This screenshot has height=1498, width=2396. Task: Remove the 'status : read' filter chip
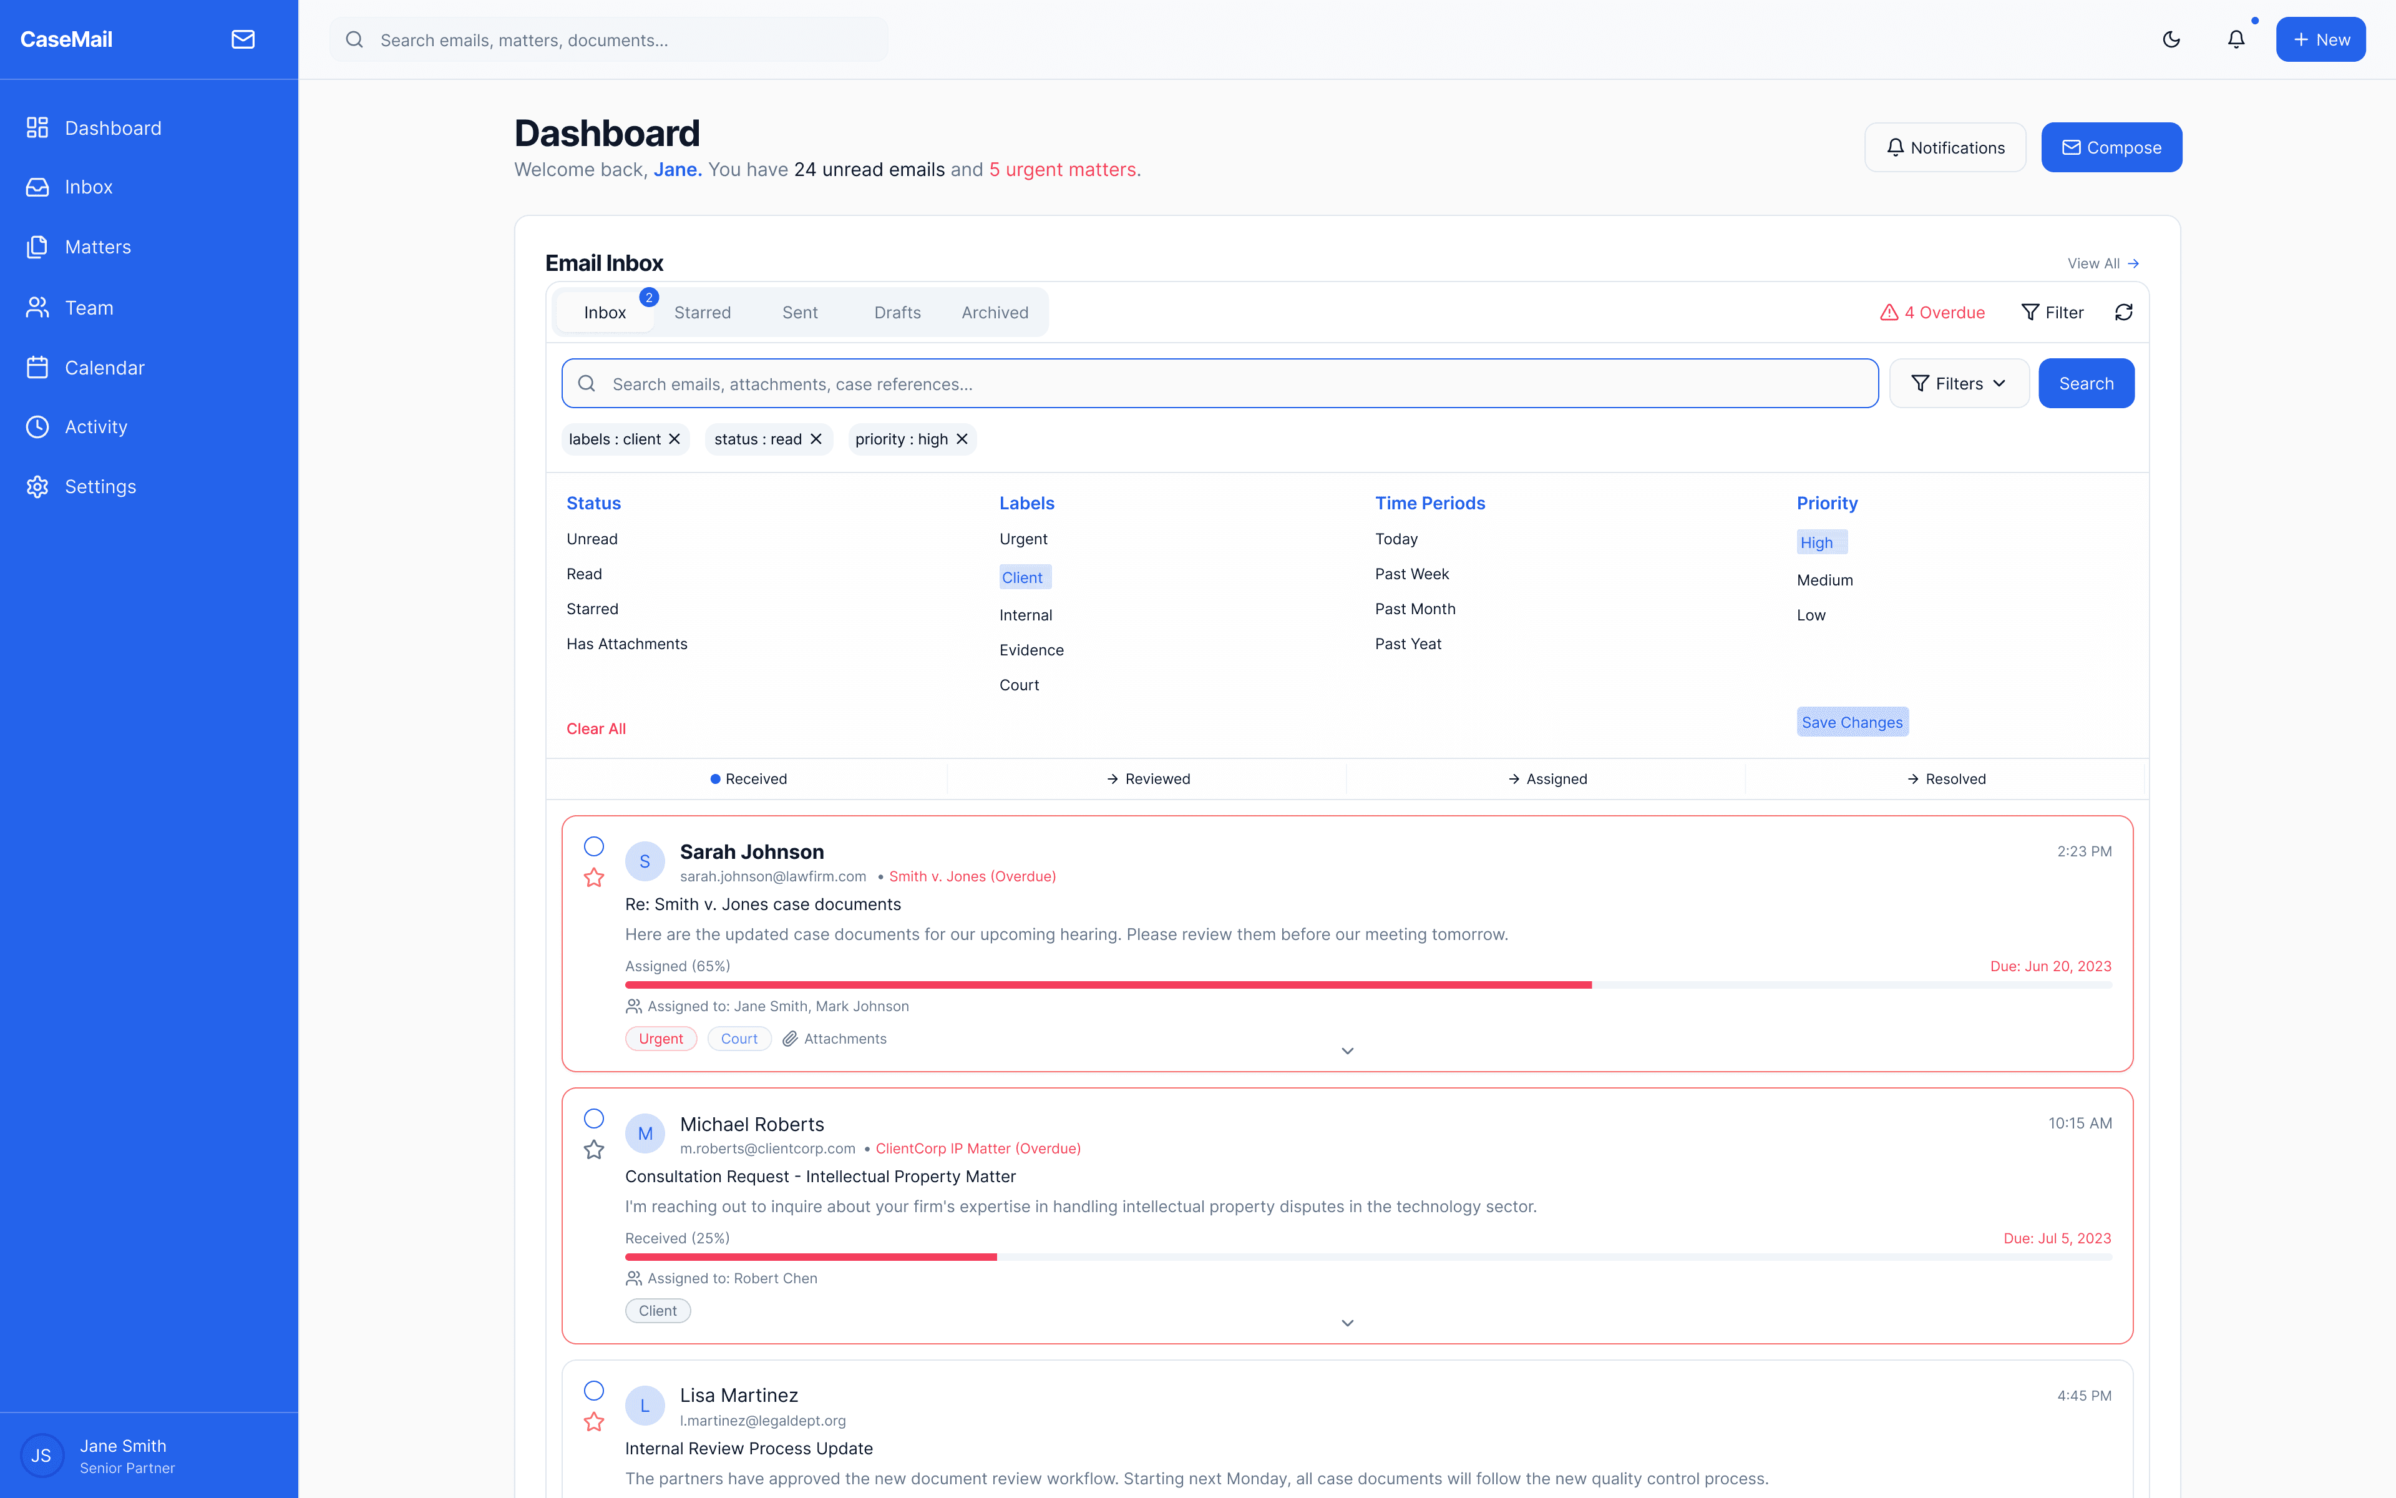click(816, 439)
